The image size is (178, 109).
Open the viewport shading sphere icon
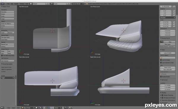tap(37, 108)
